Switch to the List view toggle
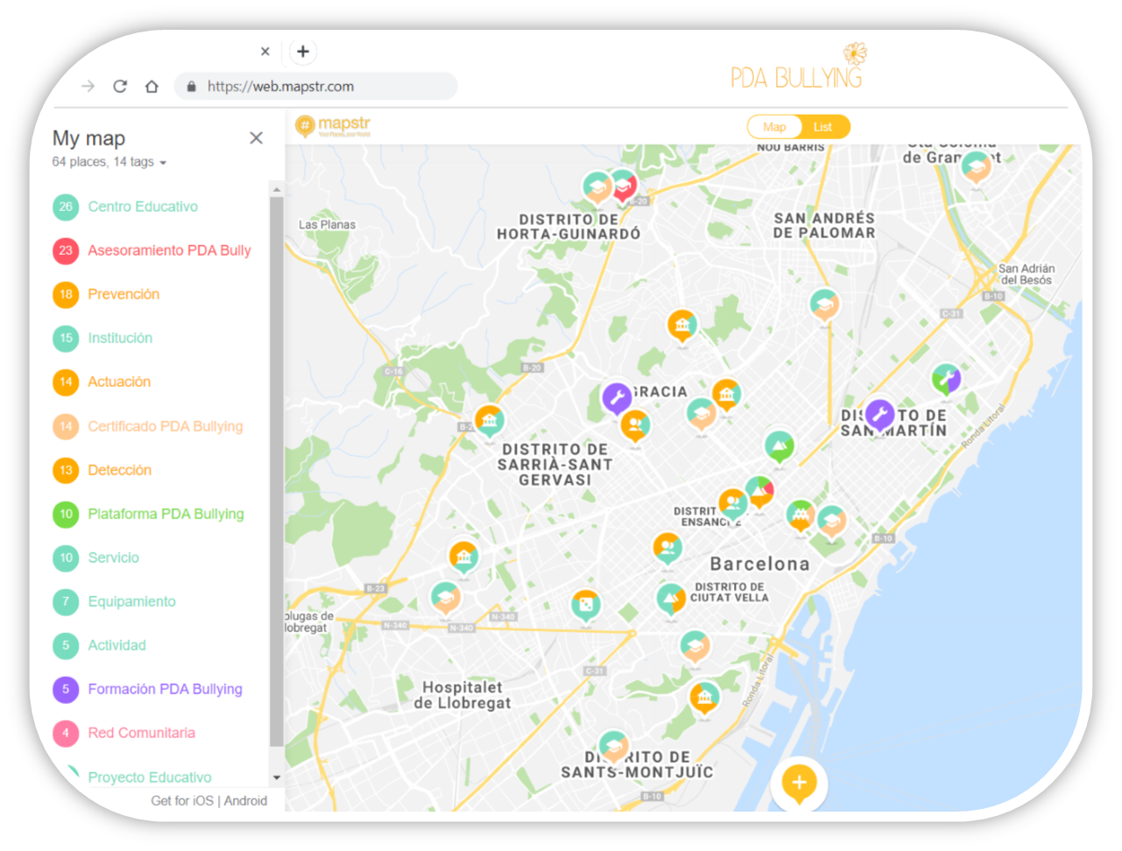Screen dimensions: 1122x851 click(822, 127)
